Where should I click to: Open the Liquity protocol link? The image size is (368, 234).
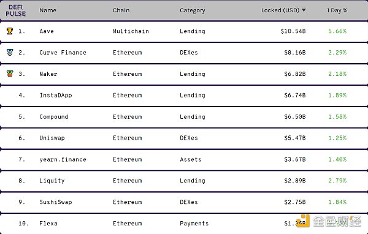coord(52,181)
